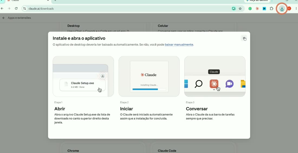The image size is (298, 153).
Task: Open the green shield extension
Action: point(250,9)
